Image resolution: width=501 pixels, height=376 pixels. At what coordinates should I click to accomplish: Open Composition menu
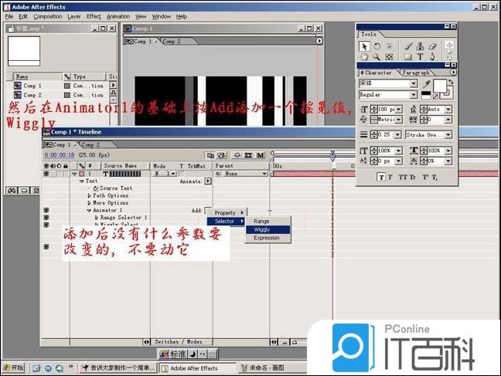click(x=48, y=16)
